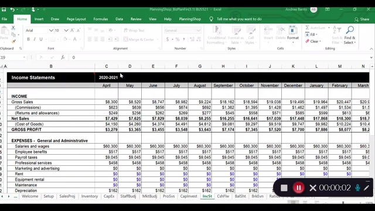Open the Format cells menu
375x211 pixels.
293,35
